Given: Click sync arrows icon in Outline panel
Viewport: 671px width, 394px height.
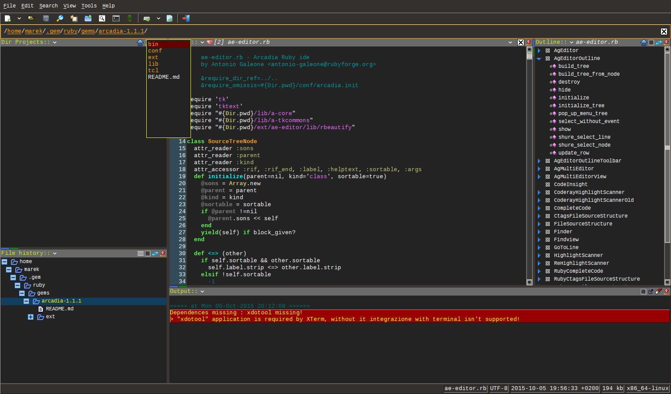Looking at the screenshot, I should coord(659,42).
